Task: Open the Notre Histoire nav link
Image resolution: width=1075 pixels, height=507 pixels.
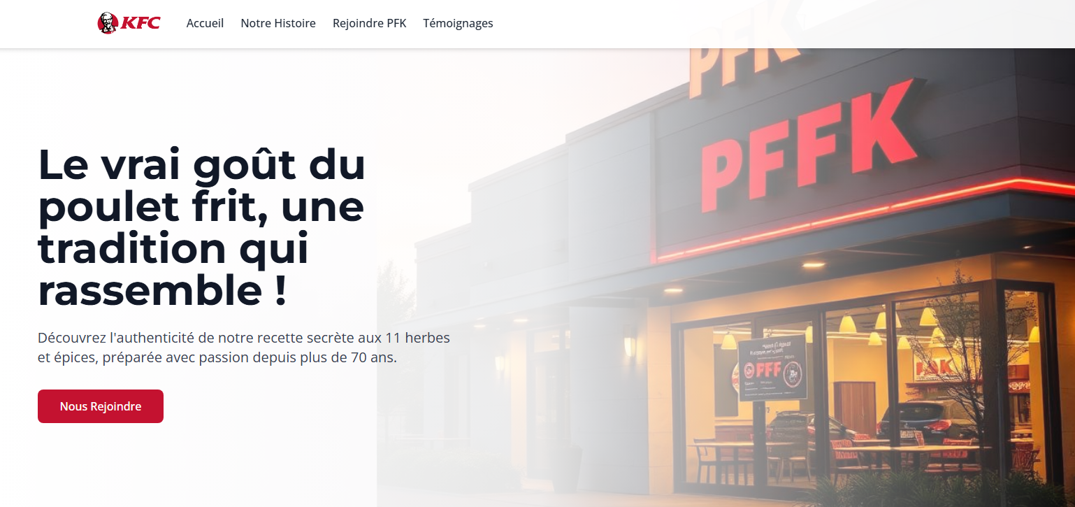Action: [278, 23]
